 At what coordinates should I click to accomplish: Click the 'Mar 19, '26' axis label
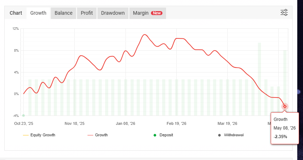click(x=227, y=124)
